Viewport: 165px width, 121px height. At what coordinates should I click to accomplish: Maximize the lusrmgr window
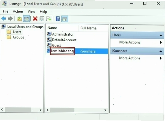145,4
